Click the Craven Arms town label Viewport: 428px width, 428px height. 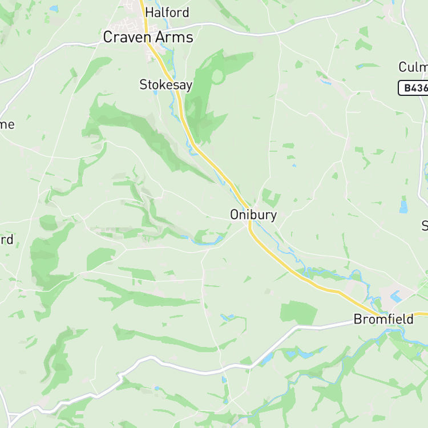click(x=148, y=37)
